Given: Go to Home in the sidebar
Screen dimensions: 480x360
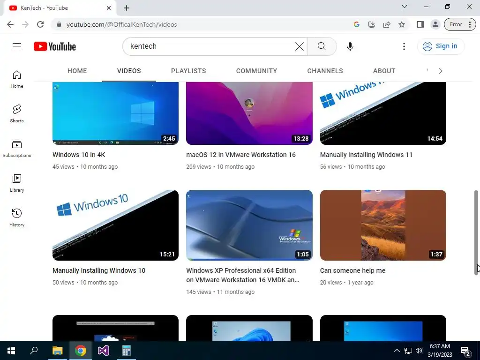Looking at the screenshot, I should point(17,79).
